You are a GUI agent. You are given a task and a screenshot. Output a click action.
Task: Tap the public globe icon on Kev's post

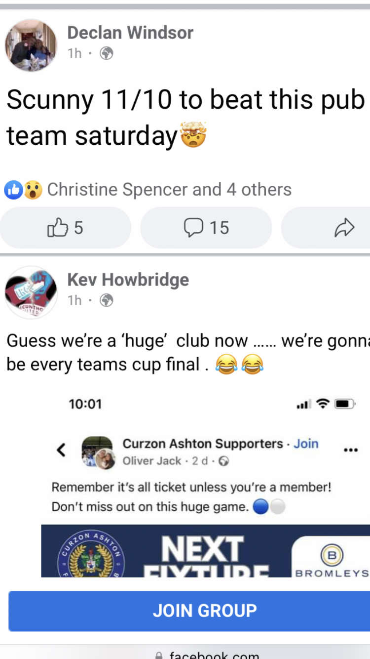(x=107, y=300)
